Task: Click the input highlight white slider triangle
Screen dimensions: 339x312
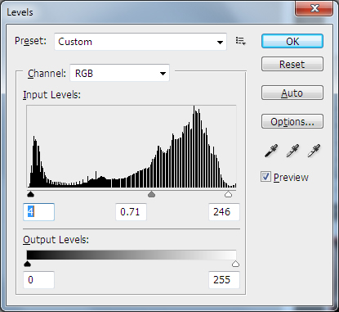Action: [228, 194]
